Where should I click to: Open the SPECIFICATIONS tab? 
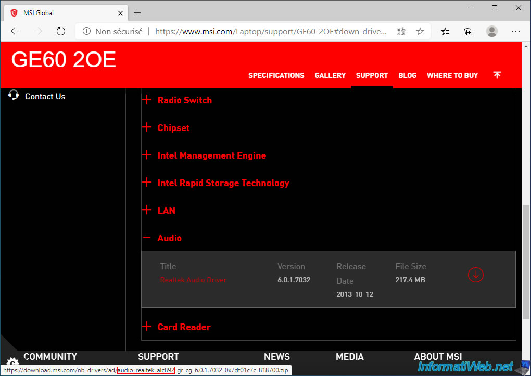click(276, 75)
